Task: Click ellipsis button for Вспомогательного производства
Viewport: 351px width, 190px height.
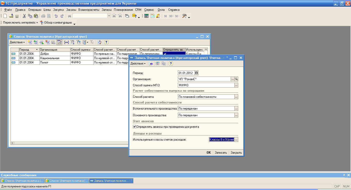Action: [x=236, y=109]
